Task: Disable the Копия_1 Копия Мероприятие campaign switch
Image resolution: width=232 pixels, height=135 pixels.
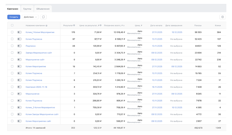Action: pos(19,32)
